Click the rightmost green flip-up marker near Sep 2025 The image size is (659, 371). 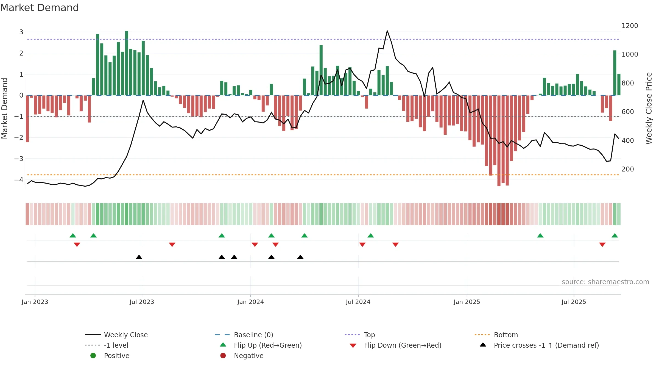point(615,236)
